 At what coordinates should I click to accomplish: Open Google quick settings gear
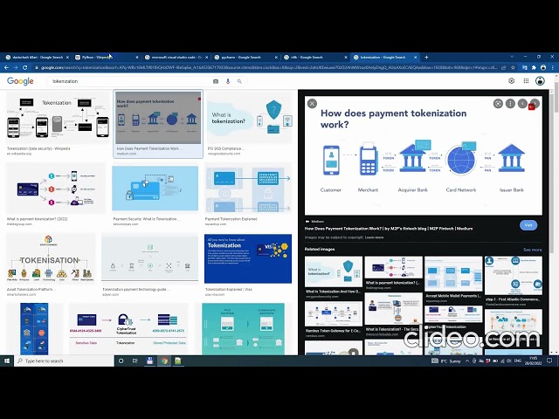[x=511, y=81]
